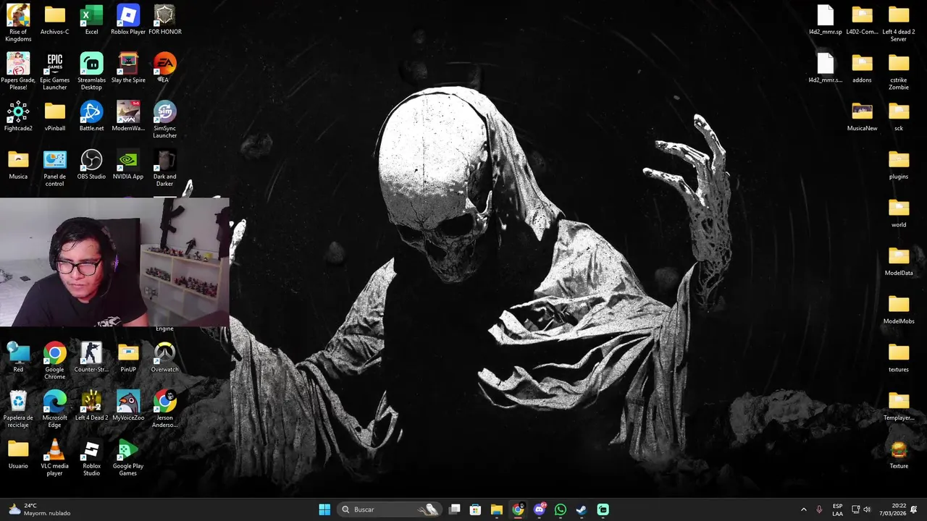Image resolution: width=927 pixels, height=521 pixels.
Task: Select the Excel desktop shortcut
Action: pos(91,20)
